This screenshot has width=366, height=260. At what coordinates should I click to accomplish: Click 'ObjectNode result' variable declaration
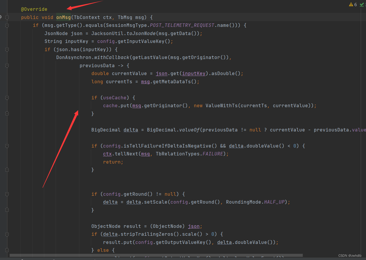(x=113, y=226)
